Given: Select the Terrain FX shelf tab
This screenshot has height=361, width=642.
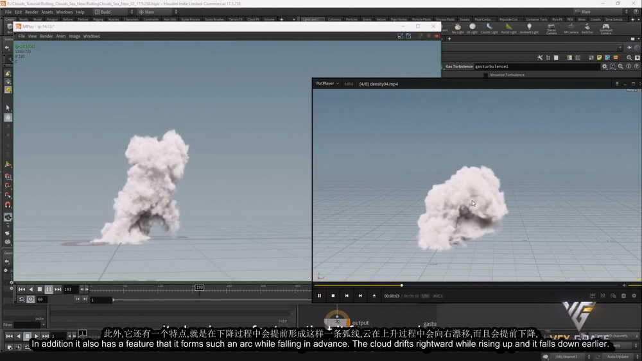Looking at the screenshot, I should 236,19.
